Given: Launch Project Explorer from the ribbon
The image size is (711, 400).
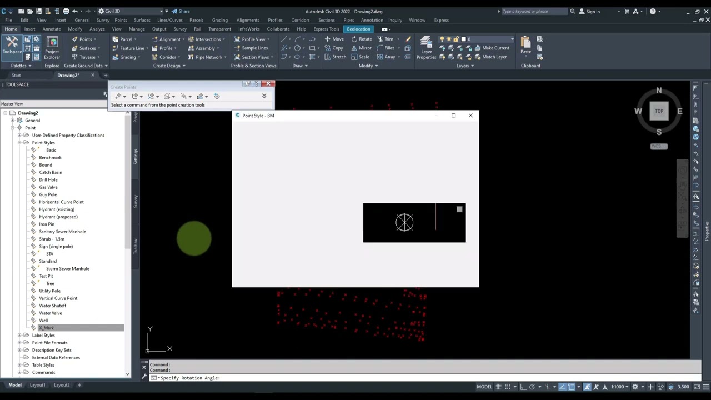Looking at the screenshot, I should coord(52,48).
